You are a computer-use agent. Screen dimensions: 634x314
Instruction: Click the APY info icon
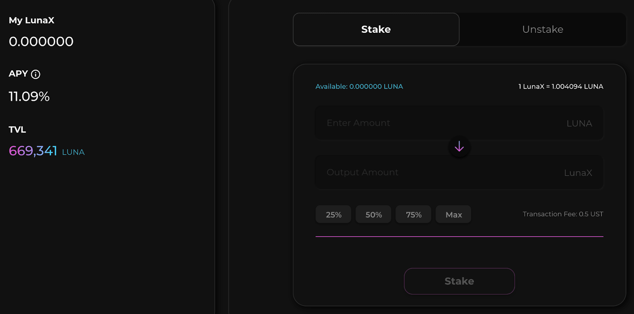36,74
